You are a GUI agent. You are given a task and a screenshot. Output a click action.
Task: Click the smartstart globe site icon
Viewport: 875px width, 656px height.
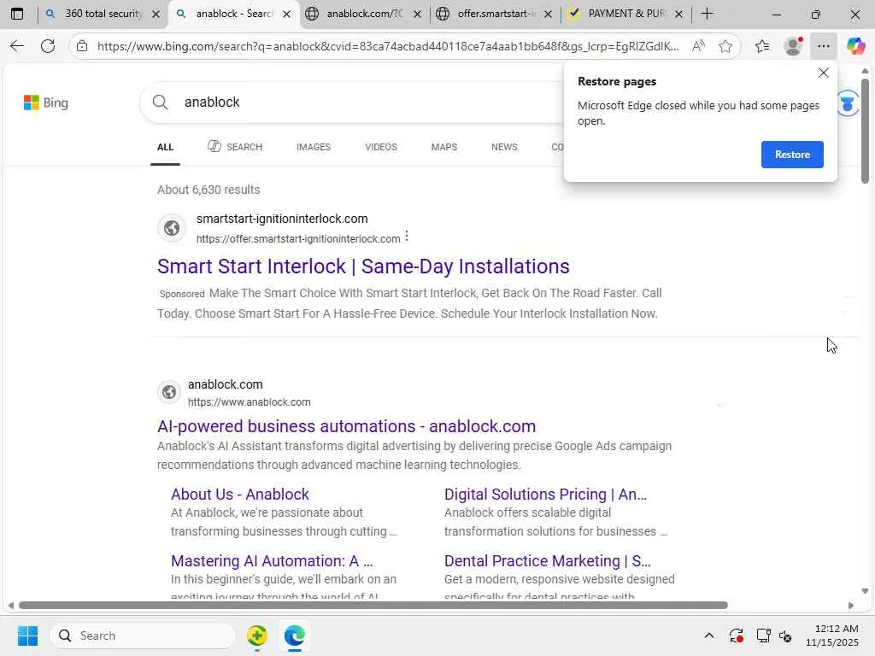[171, 227]
